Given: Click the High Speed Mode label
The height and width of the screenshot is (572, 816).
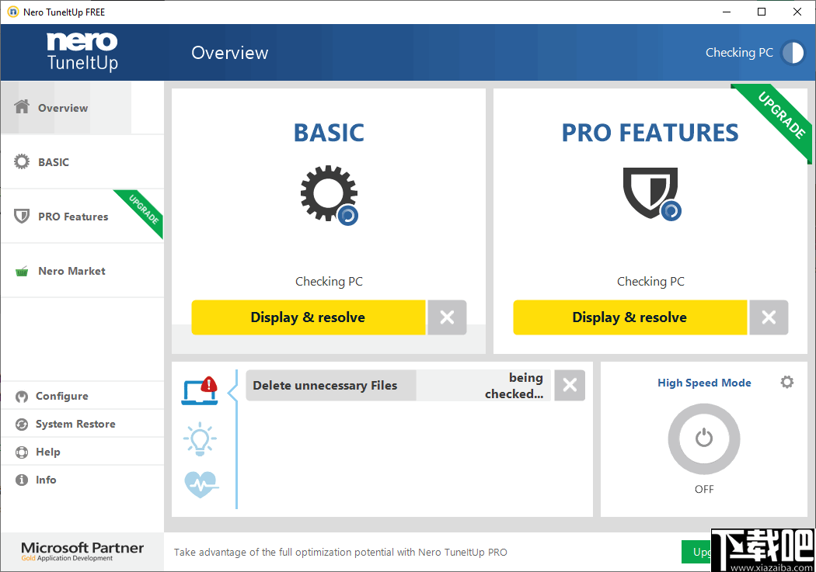Looking at the screenshot, I should coord(704,383).
